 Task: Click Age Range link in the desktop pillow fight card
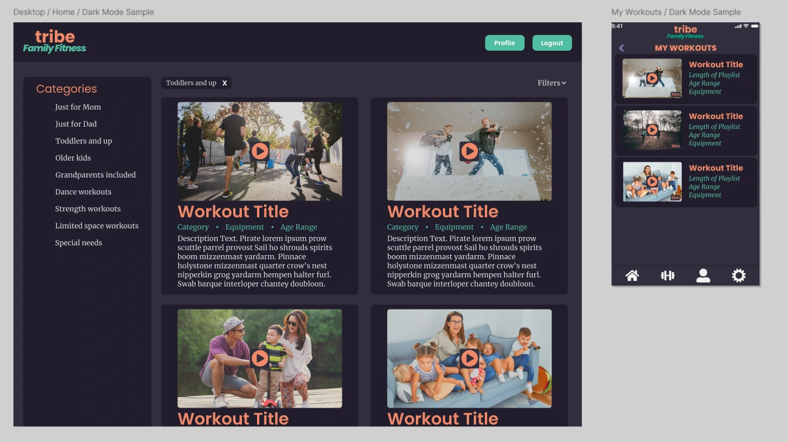tap(508, 227)
